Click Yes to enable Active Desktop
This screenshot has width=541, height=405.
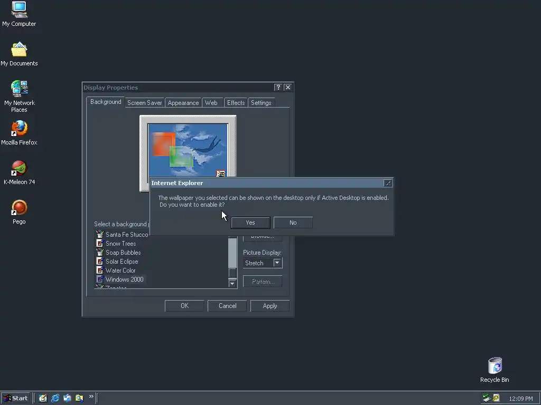[250, 223]
